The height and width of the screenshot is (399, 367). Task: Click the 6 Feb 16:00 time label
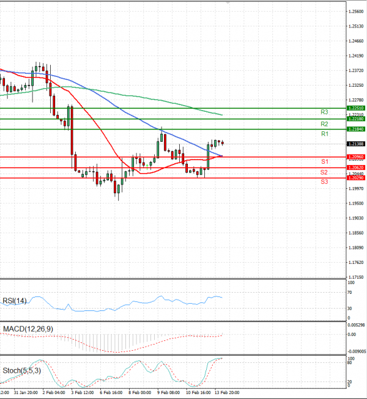pos(111,393)
